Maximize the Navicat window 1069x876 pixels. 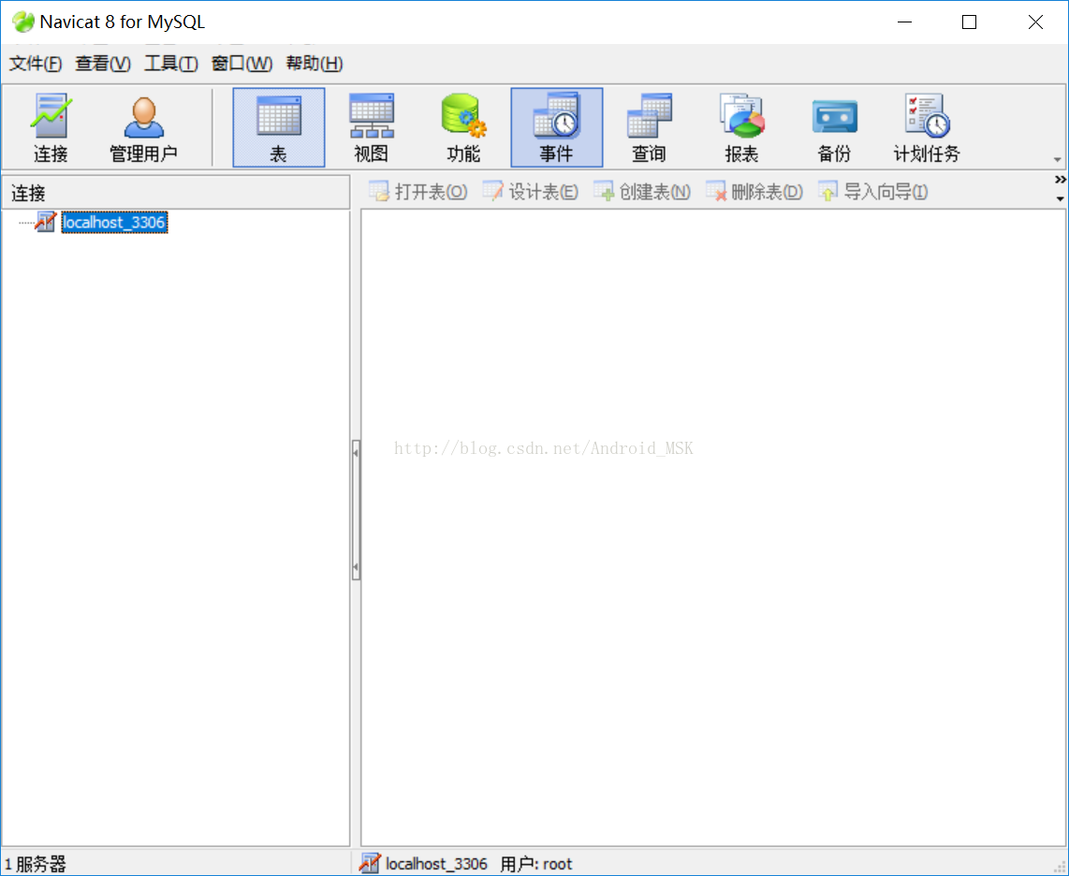[x=969, y=22]
